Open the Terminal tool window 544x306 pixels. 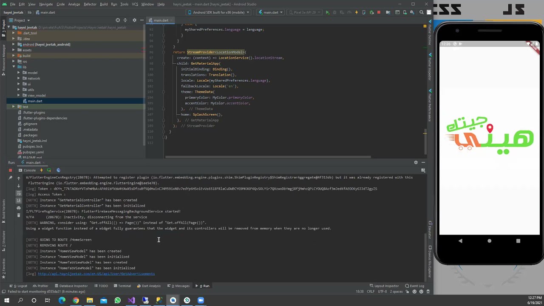point(122,286)
